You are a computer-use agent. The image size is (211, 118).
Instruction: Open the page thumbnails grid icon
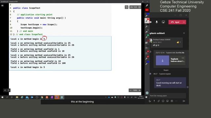click(139, 7)
